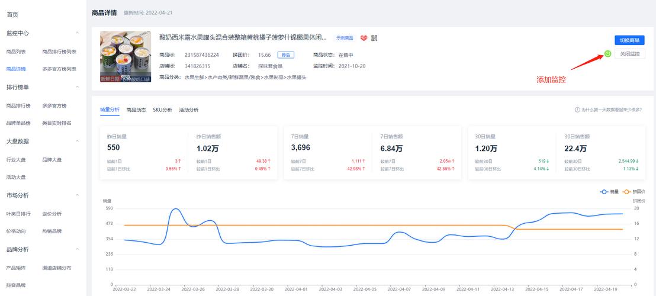Switch to the 商品动态 tab

point(136,110)
